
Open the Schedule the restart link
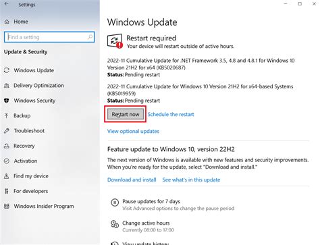pos(171,114)
